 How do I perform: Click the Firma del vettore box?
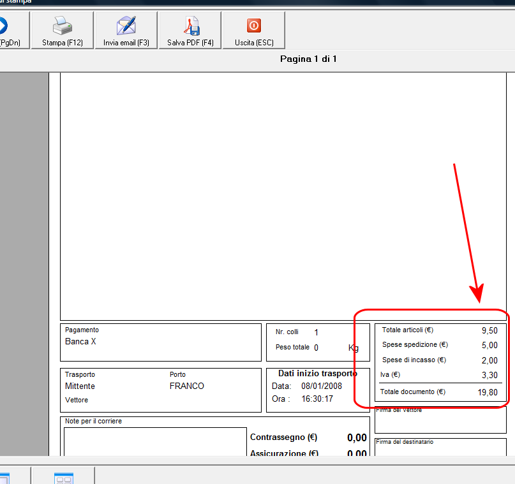(440, 420)
